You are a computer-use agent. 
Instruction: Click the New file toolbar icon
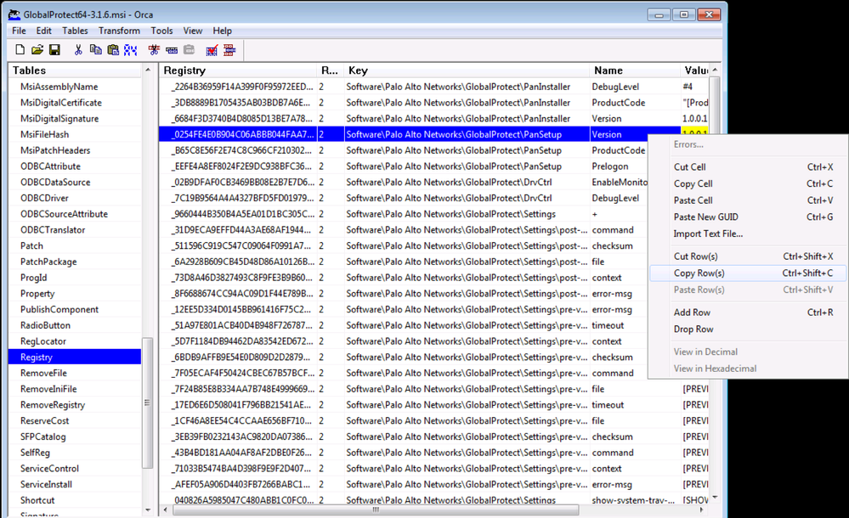click(20, 50)
